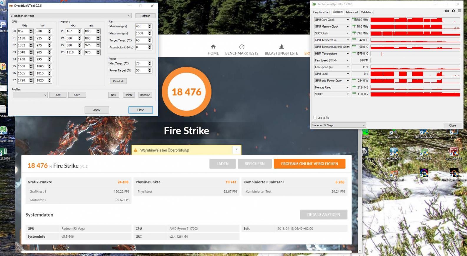
Task: Open the GPU-Z hamburger menu icon
Action: pyautogui.click(x=459, y=11)
